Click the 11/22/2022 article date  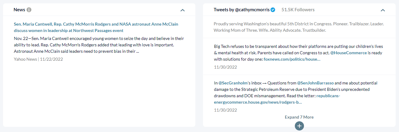click(x=51, y=59)
